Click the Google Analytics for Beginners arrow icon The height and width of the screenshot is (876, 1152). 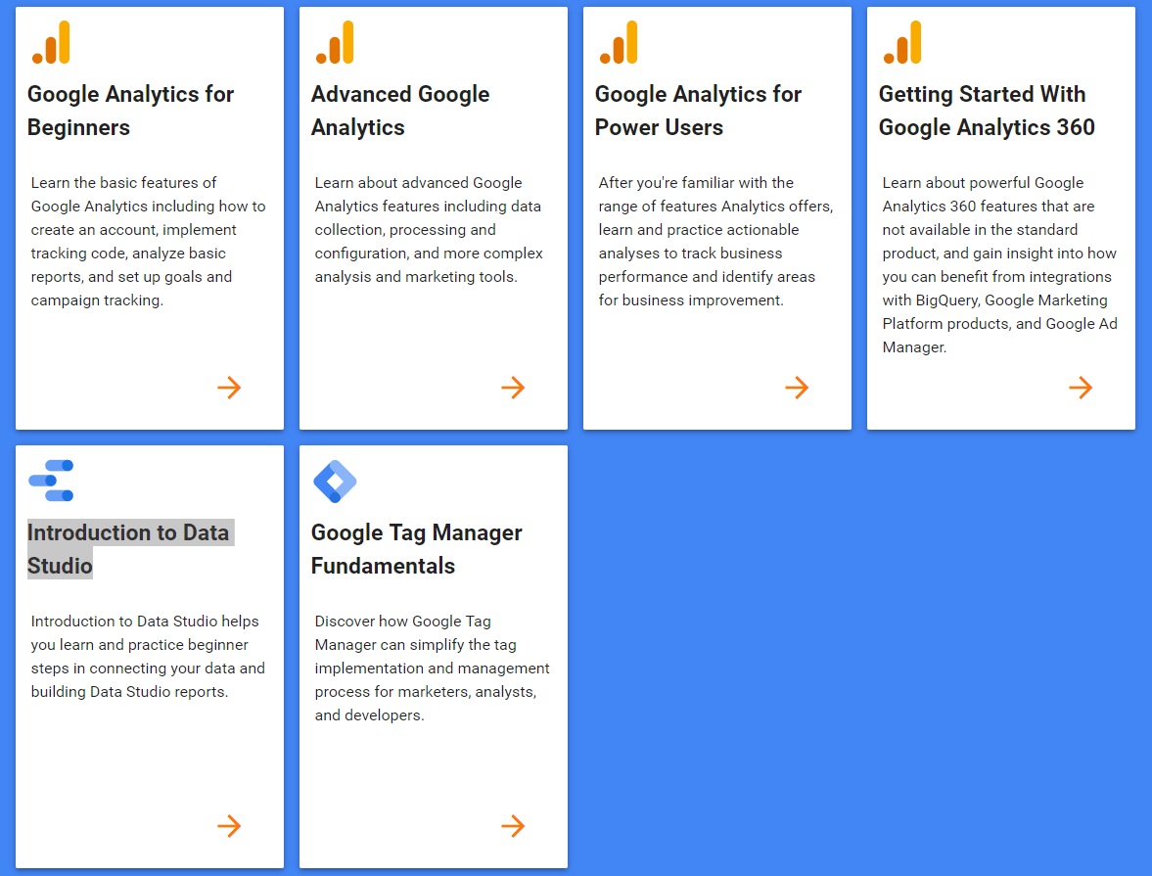[x=229, y=388]
